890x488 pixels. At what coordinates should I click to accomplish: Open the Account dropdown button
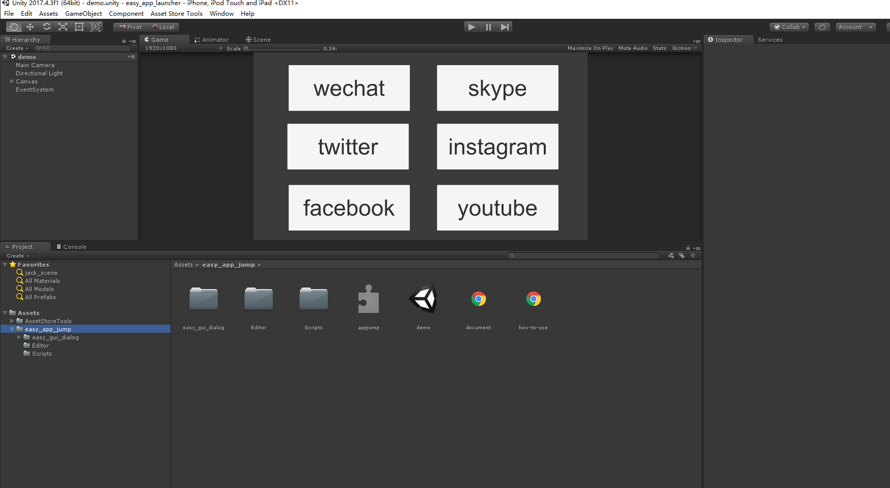855,26
